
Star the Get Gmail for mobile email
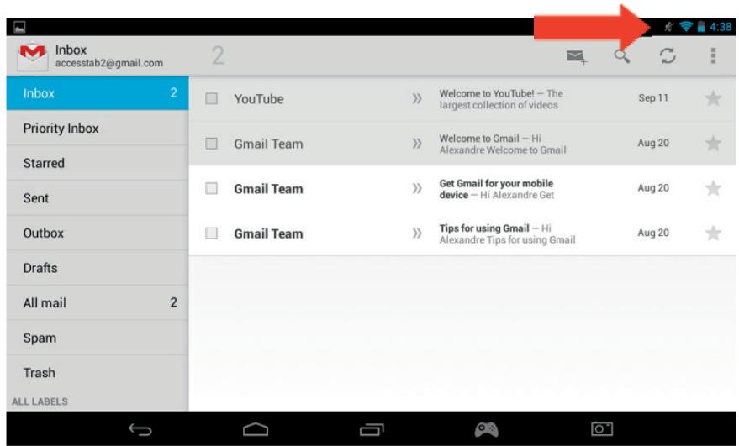713,188
